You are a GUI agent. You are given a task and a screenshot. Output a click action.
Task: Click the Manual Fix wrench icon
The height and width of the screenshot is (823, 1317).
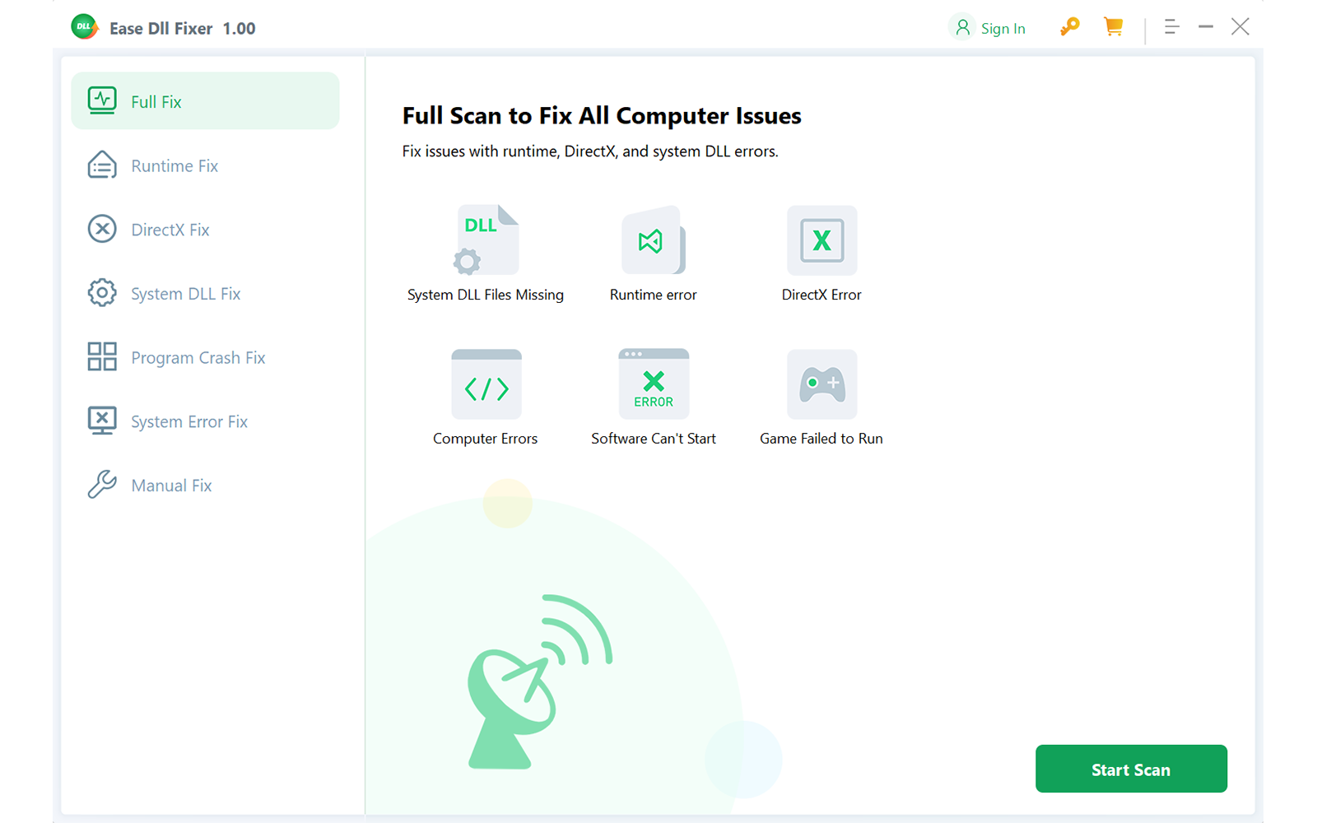102,485
